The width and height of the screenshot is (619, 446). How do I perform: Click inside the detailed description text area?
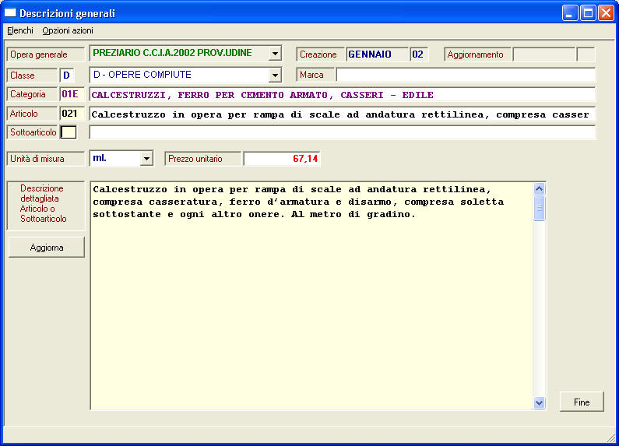(311, 296)
